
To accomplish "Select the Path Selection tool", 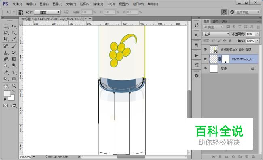I will click(6, 79).
